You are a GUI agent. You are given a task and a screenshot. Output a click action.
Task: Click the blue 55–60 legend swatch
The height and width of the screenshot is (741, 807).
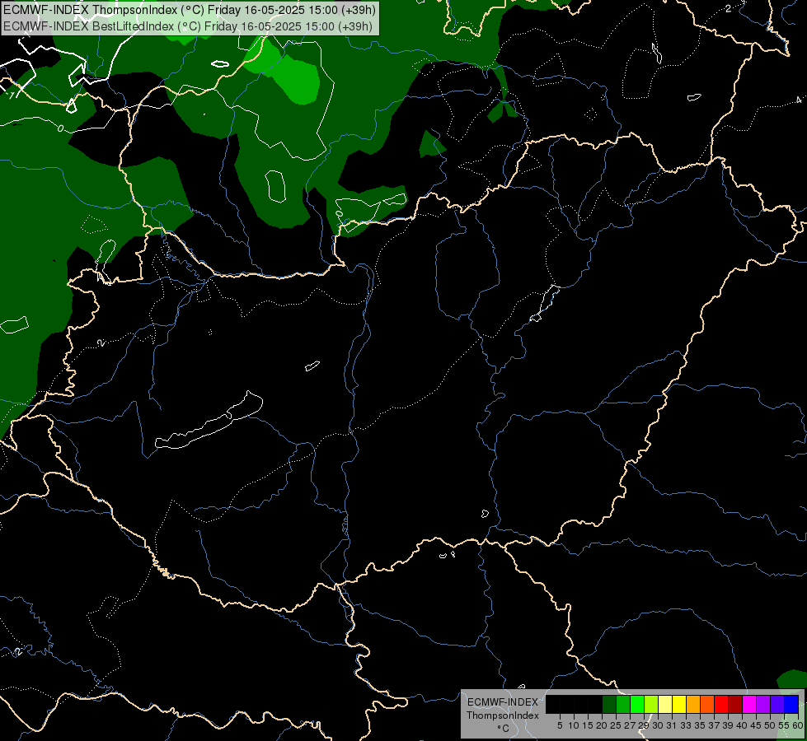791,704
